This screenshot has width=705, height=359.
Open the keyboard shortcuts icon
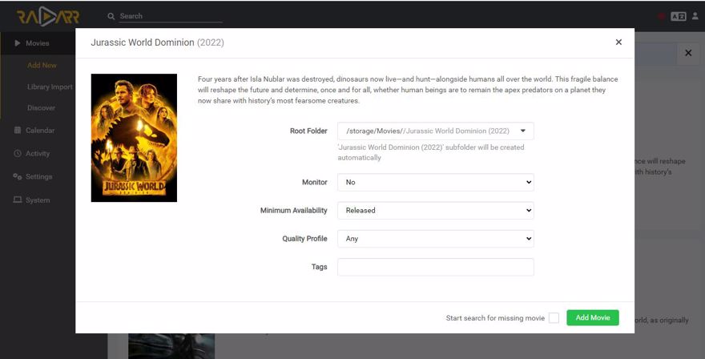pyautogui.click(x=678, y=16)
